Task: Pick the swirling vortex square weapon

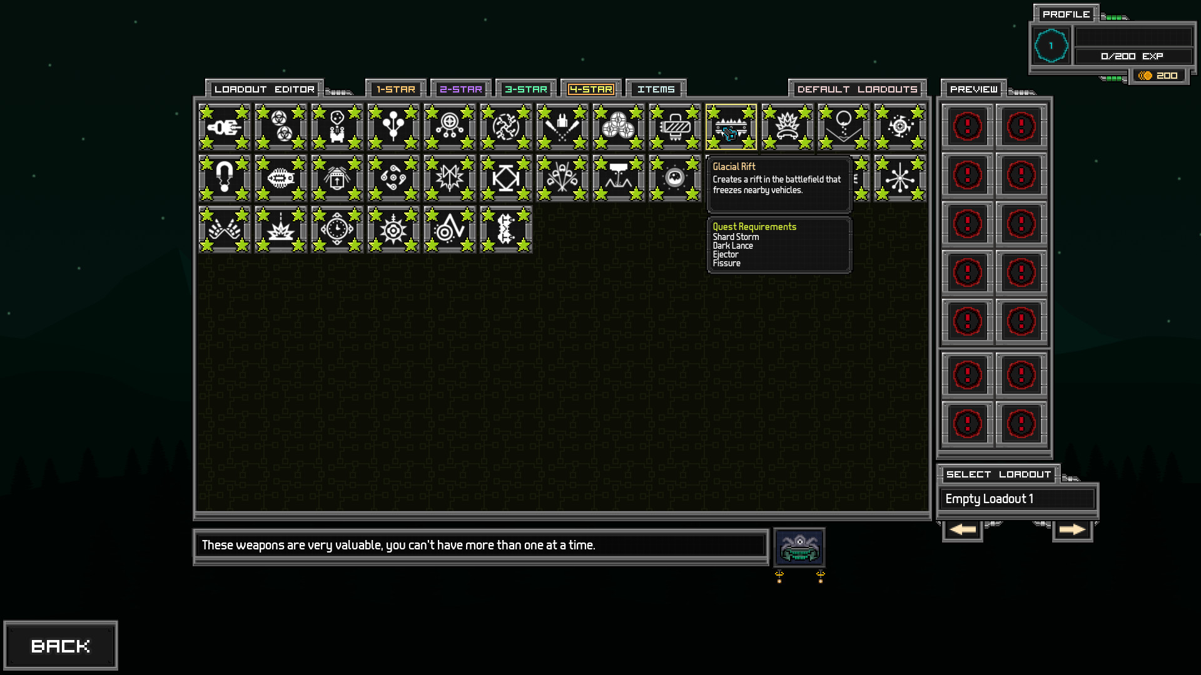Action: 900,127
